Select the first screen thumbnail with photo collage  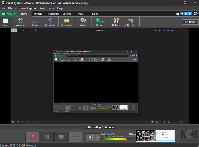(x=146, y=136)
